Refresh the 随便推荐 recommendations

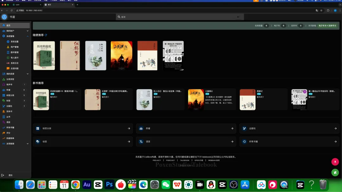coord(46,35)
